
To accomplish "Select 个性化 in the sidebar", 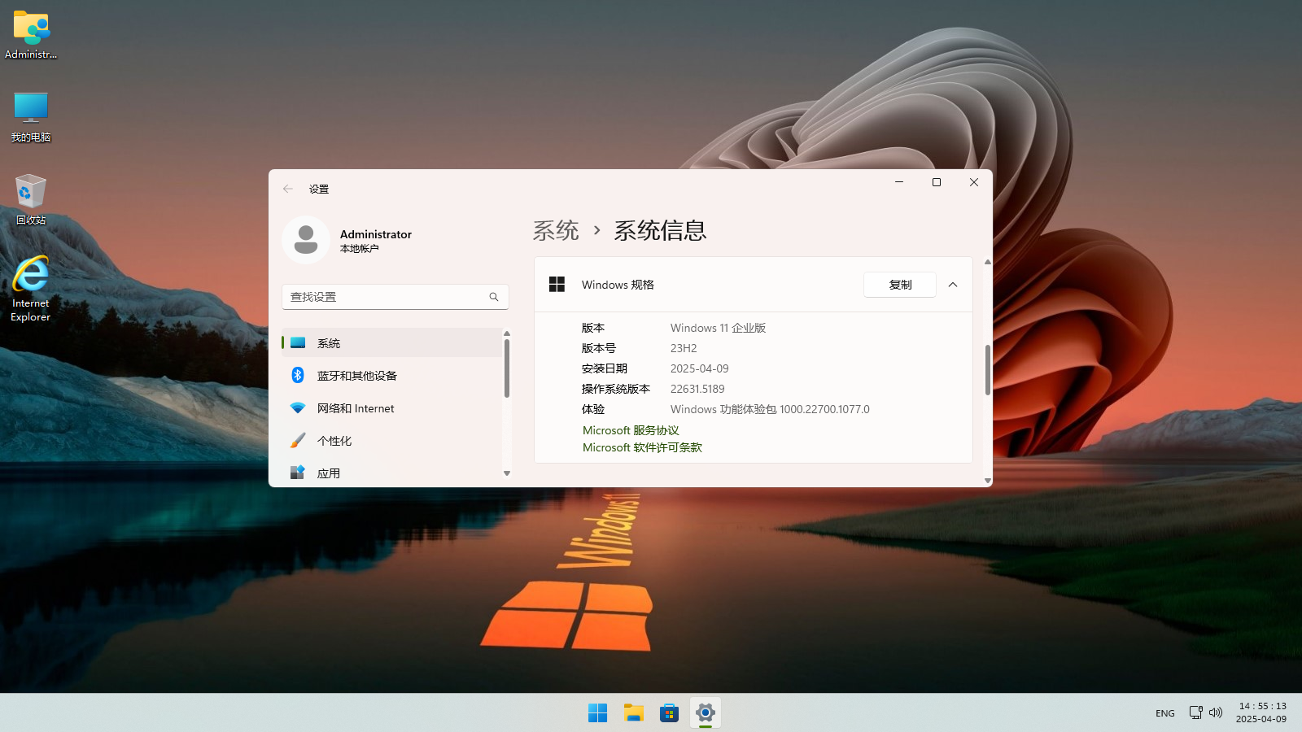I will pos(392,440).
